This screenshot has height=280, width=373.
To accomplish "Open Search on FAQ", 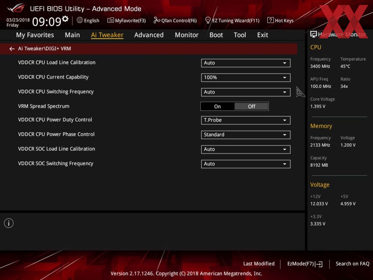I will tap(352, 264).
